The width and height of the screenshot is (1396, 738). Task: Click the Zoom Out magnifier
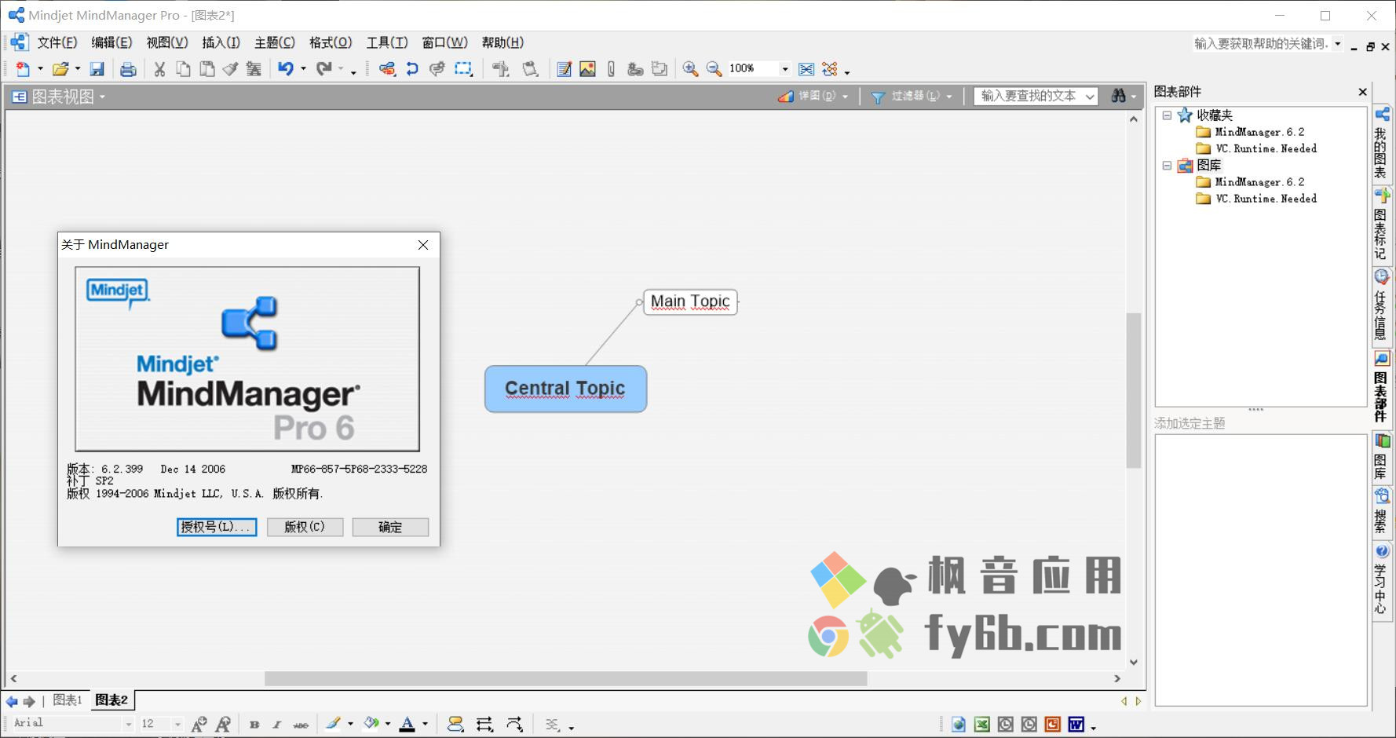click(x=714, y=69)
